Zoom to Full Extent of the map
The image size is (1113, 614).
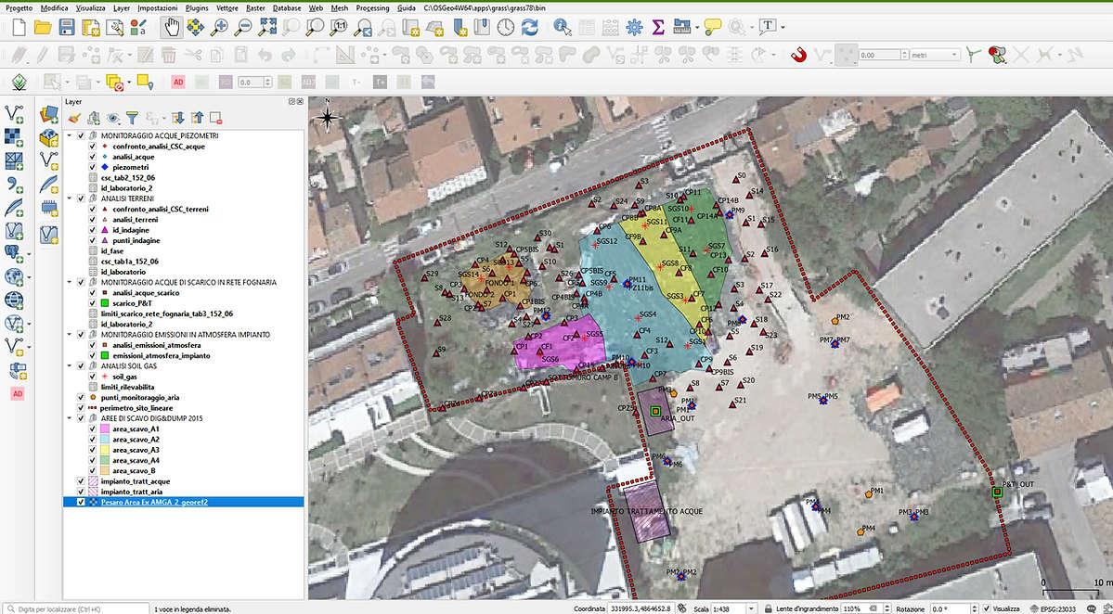(x=267, y=28)
